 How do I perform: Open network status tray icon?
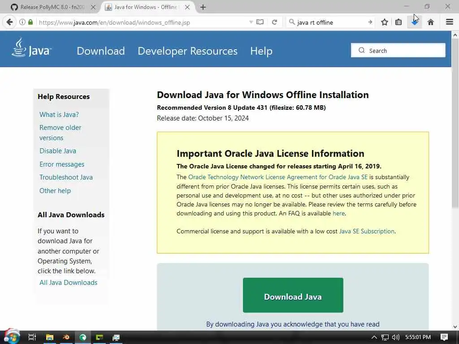tap(385, 337)
